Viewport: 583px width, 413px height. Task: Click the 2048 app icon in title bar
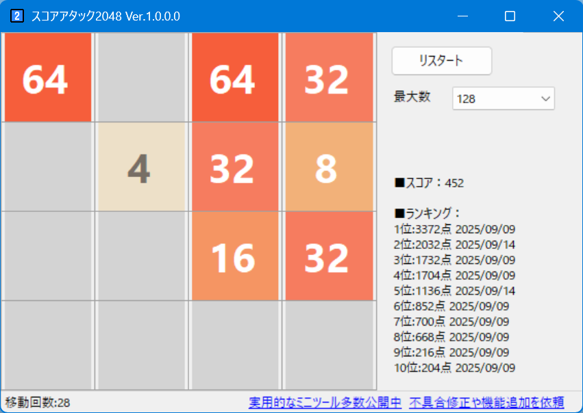17,15
